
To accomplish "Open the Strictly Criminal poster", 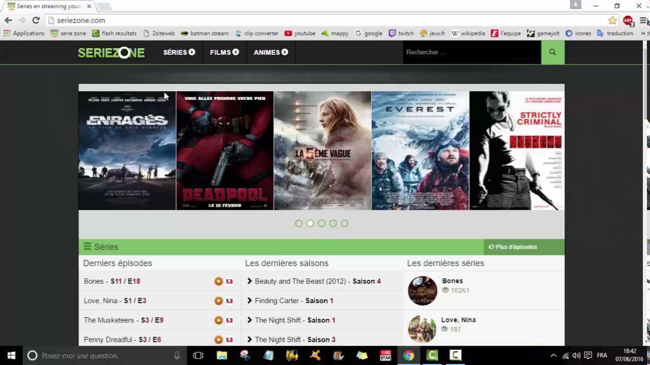I will [517, 151].
